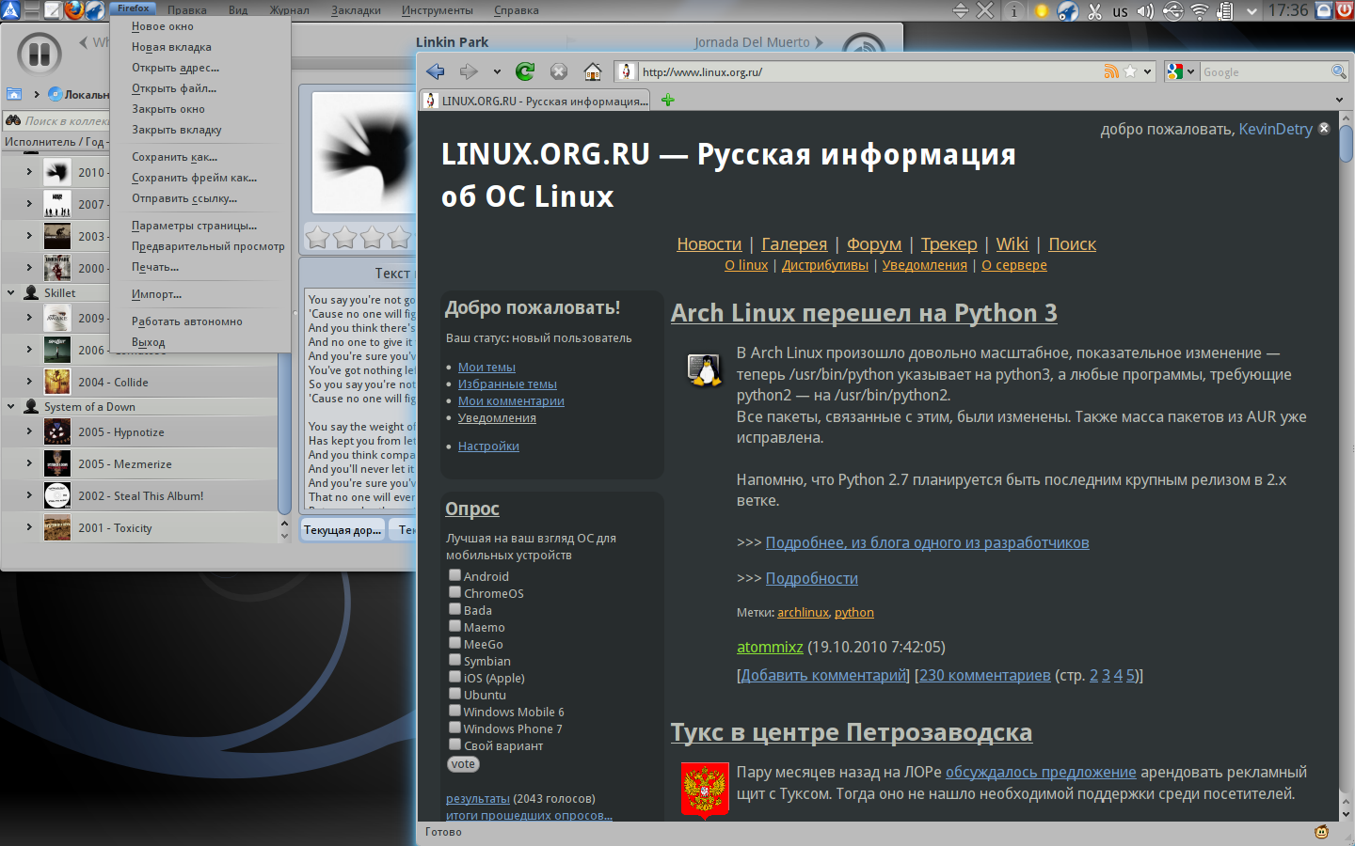Expand the 2001 - Toxicity album
Screen dimensions: 1355x846
[x=29, y=527]
